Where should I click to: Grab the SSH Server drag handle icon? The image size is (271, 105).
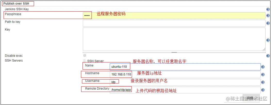click(84, 61)
